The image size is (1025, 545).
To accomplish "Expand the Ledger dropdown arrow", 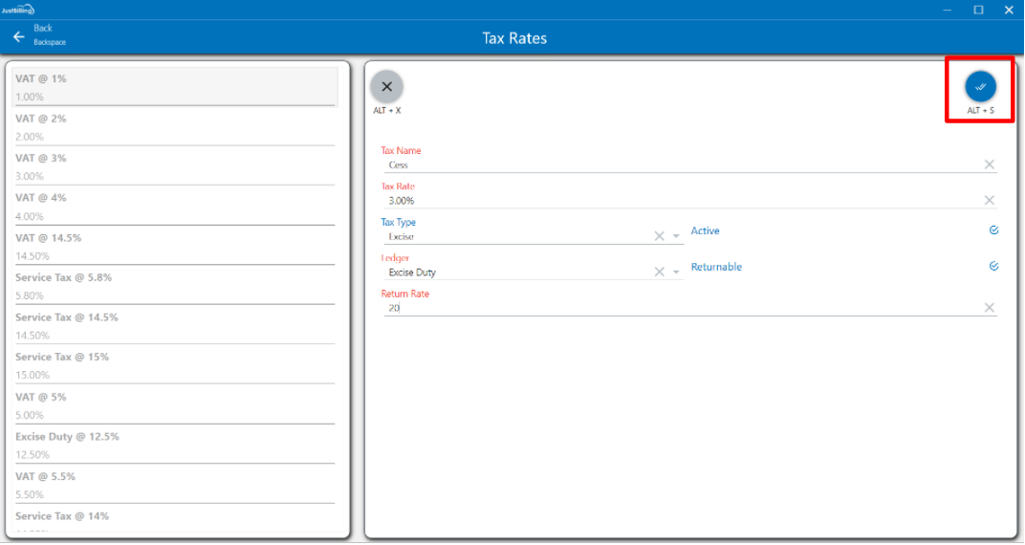I will point(676,272).
